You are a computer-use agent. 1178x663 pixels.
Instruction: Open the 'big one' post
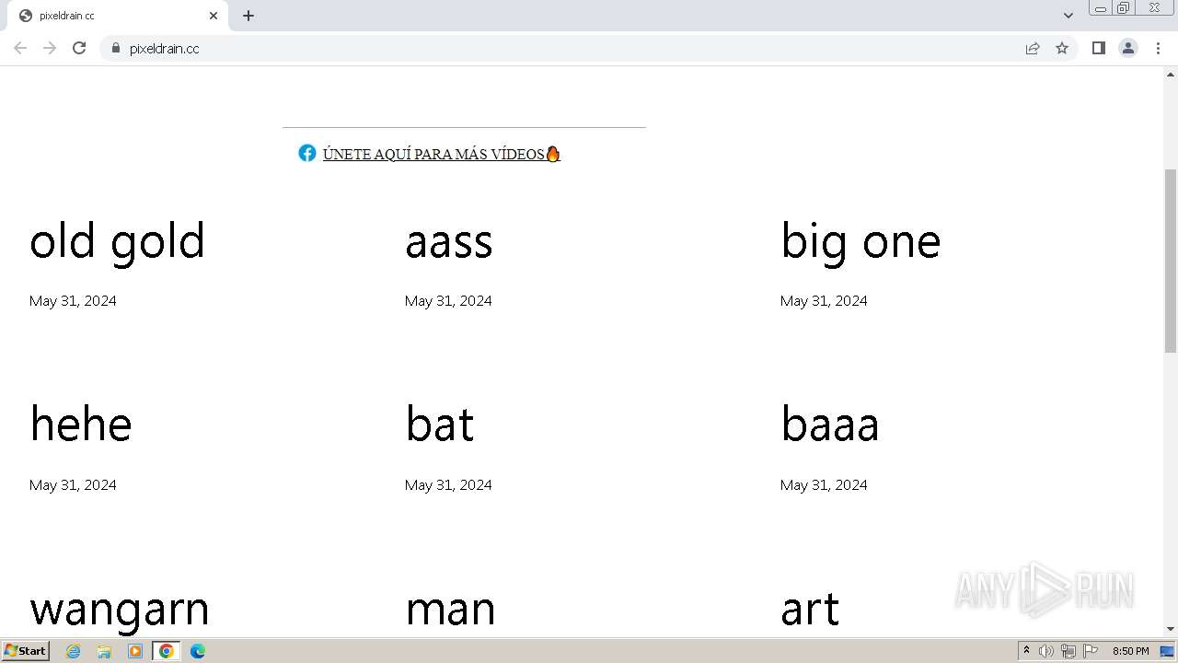click(860, 241)
